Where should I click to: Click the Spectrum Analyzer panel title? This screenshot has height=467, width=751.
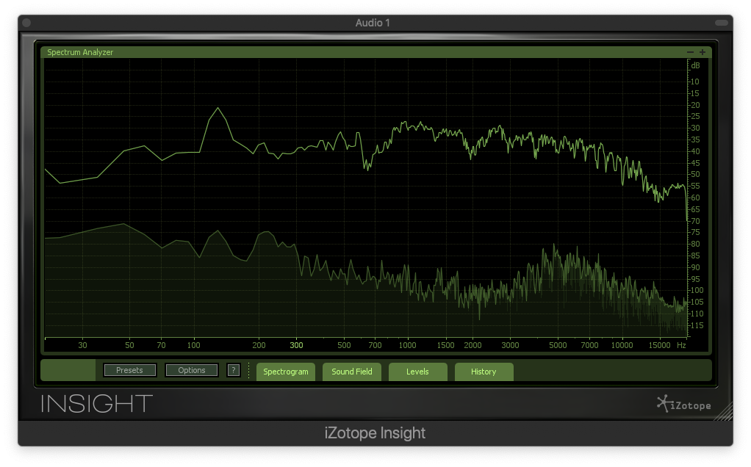tap(80, 52)
